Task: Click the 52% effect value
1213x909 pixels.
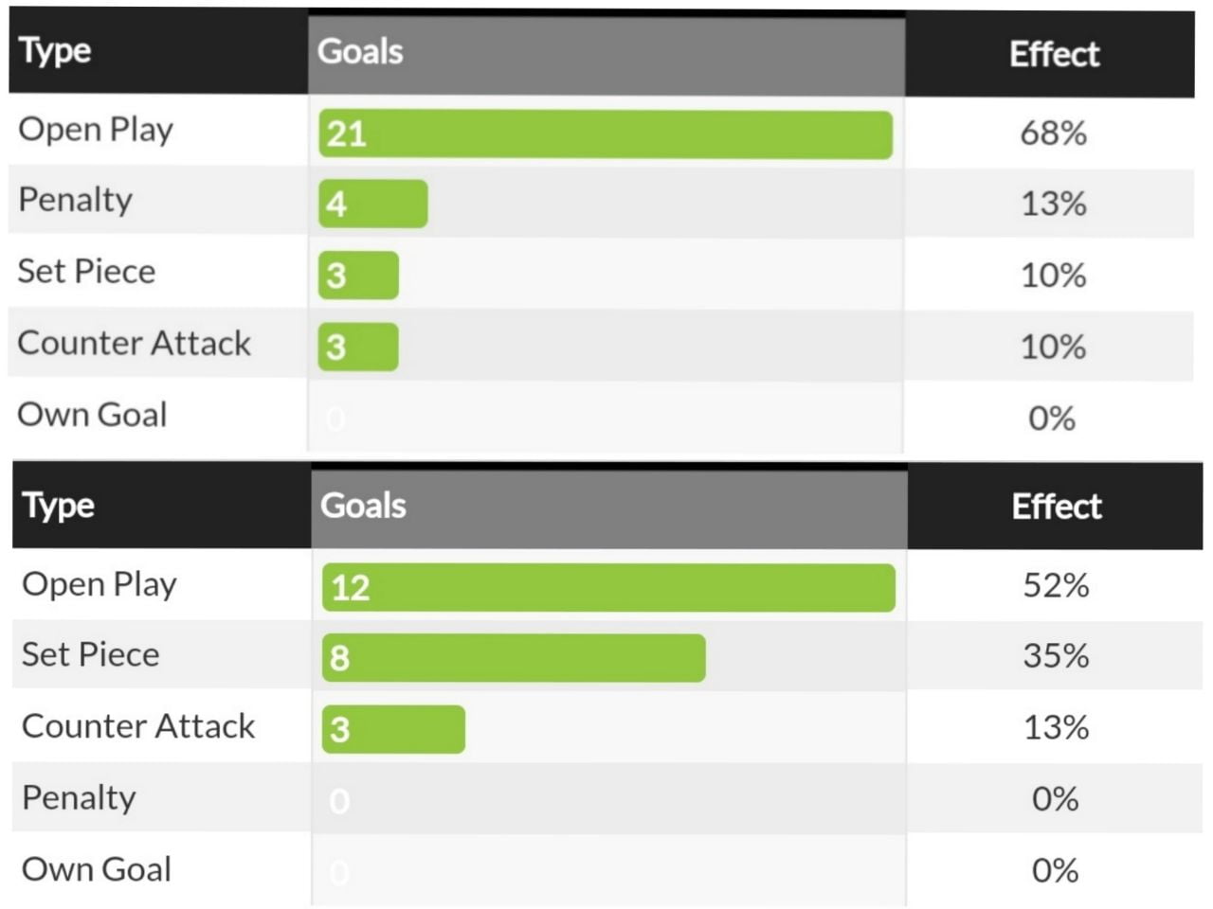Action: tap(1056, 586)
